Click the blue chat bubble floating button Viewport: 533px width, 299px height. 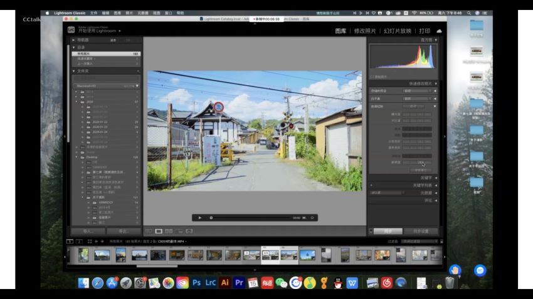tap(480, 270)
